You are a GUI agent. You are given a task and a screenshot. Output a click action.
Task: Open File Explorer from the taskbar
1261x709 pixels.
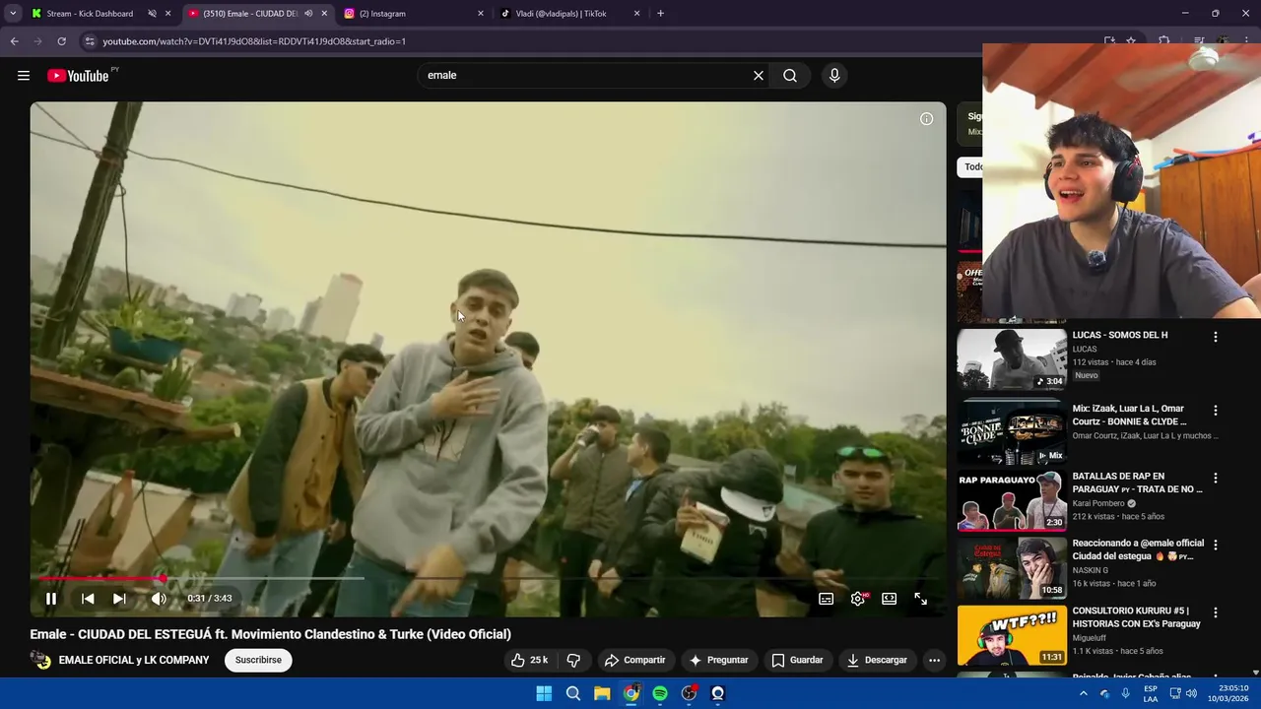602,693
